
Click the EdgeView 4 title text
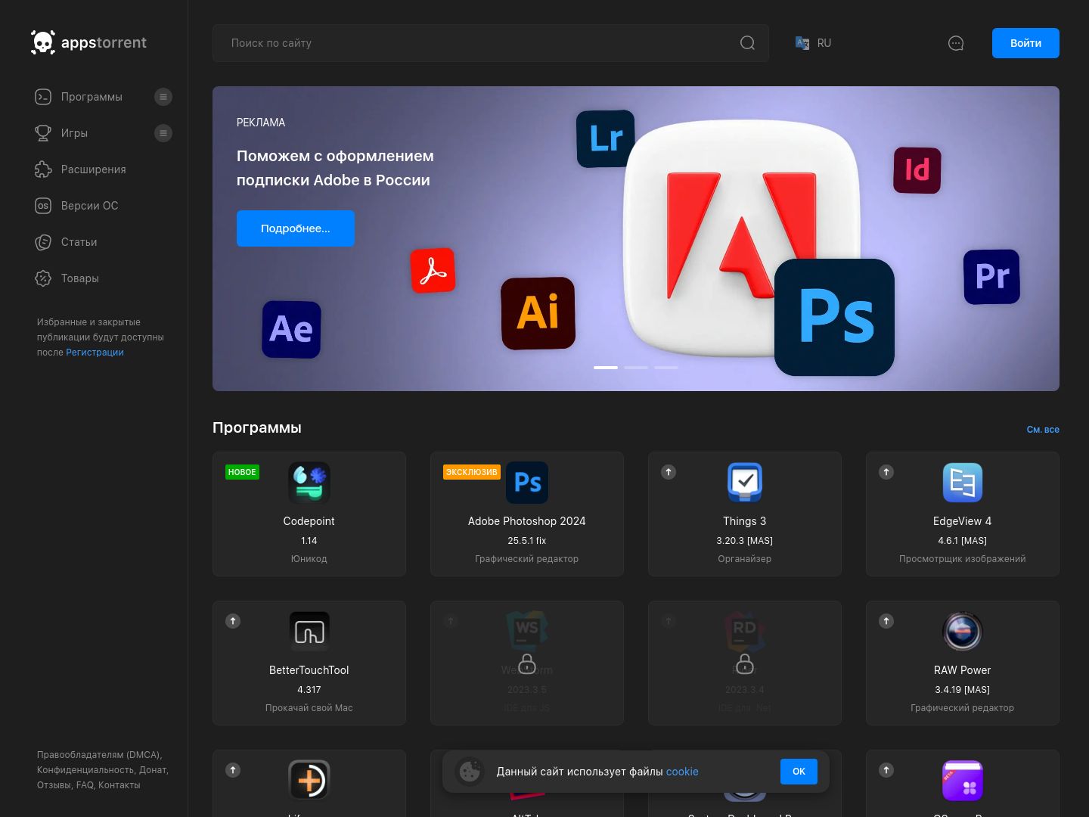click(x=963, y=521)
